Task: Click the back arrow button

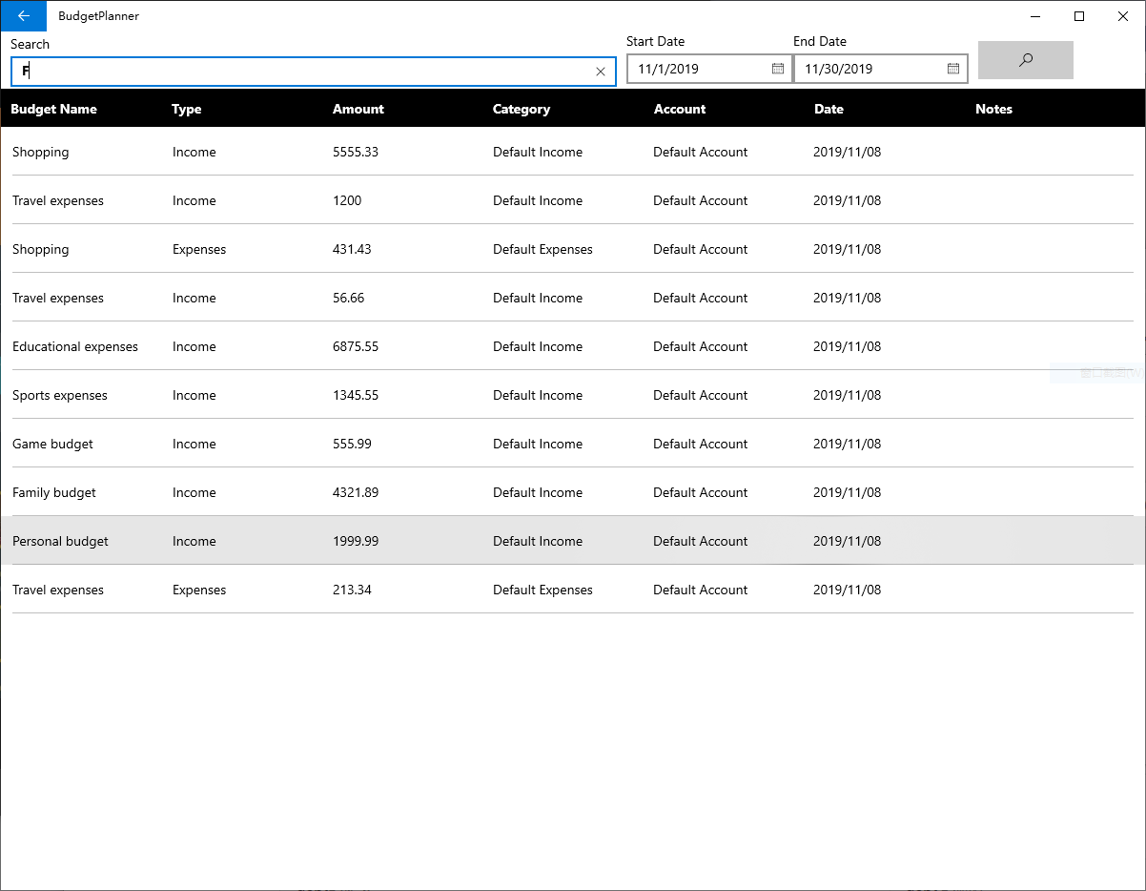Action: point(24,15)
